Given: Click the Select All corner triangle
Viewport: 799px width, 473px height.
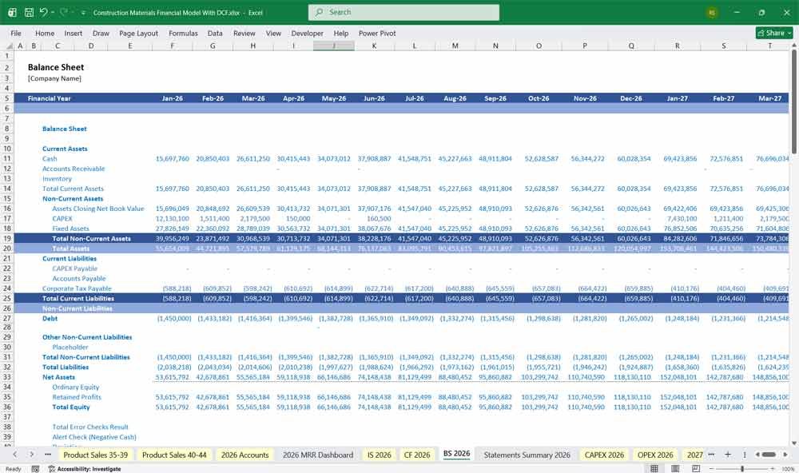Looking at the screenshot, I should tap(9, 46).
